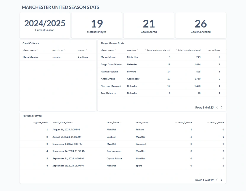Click the August 16, 2024, 7:00 PM fixture date
Viewport: 246px width, 191px height.
pyautogui.click(x=66, y=130)
